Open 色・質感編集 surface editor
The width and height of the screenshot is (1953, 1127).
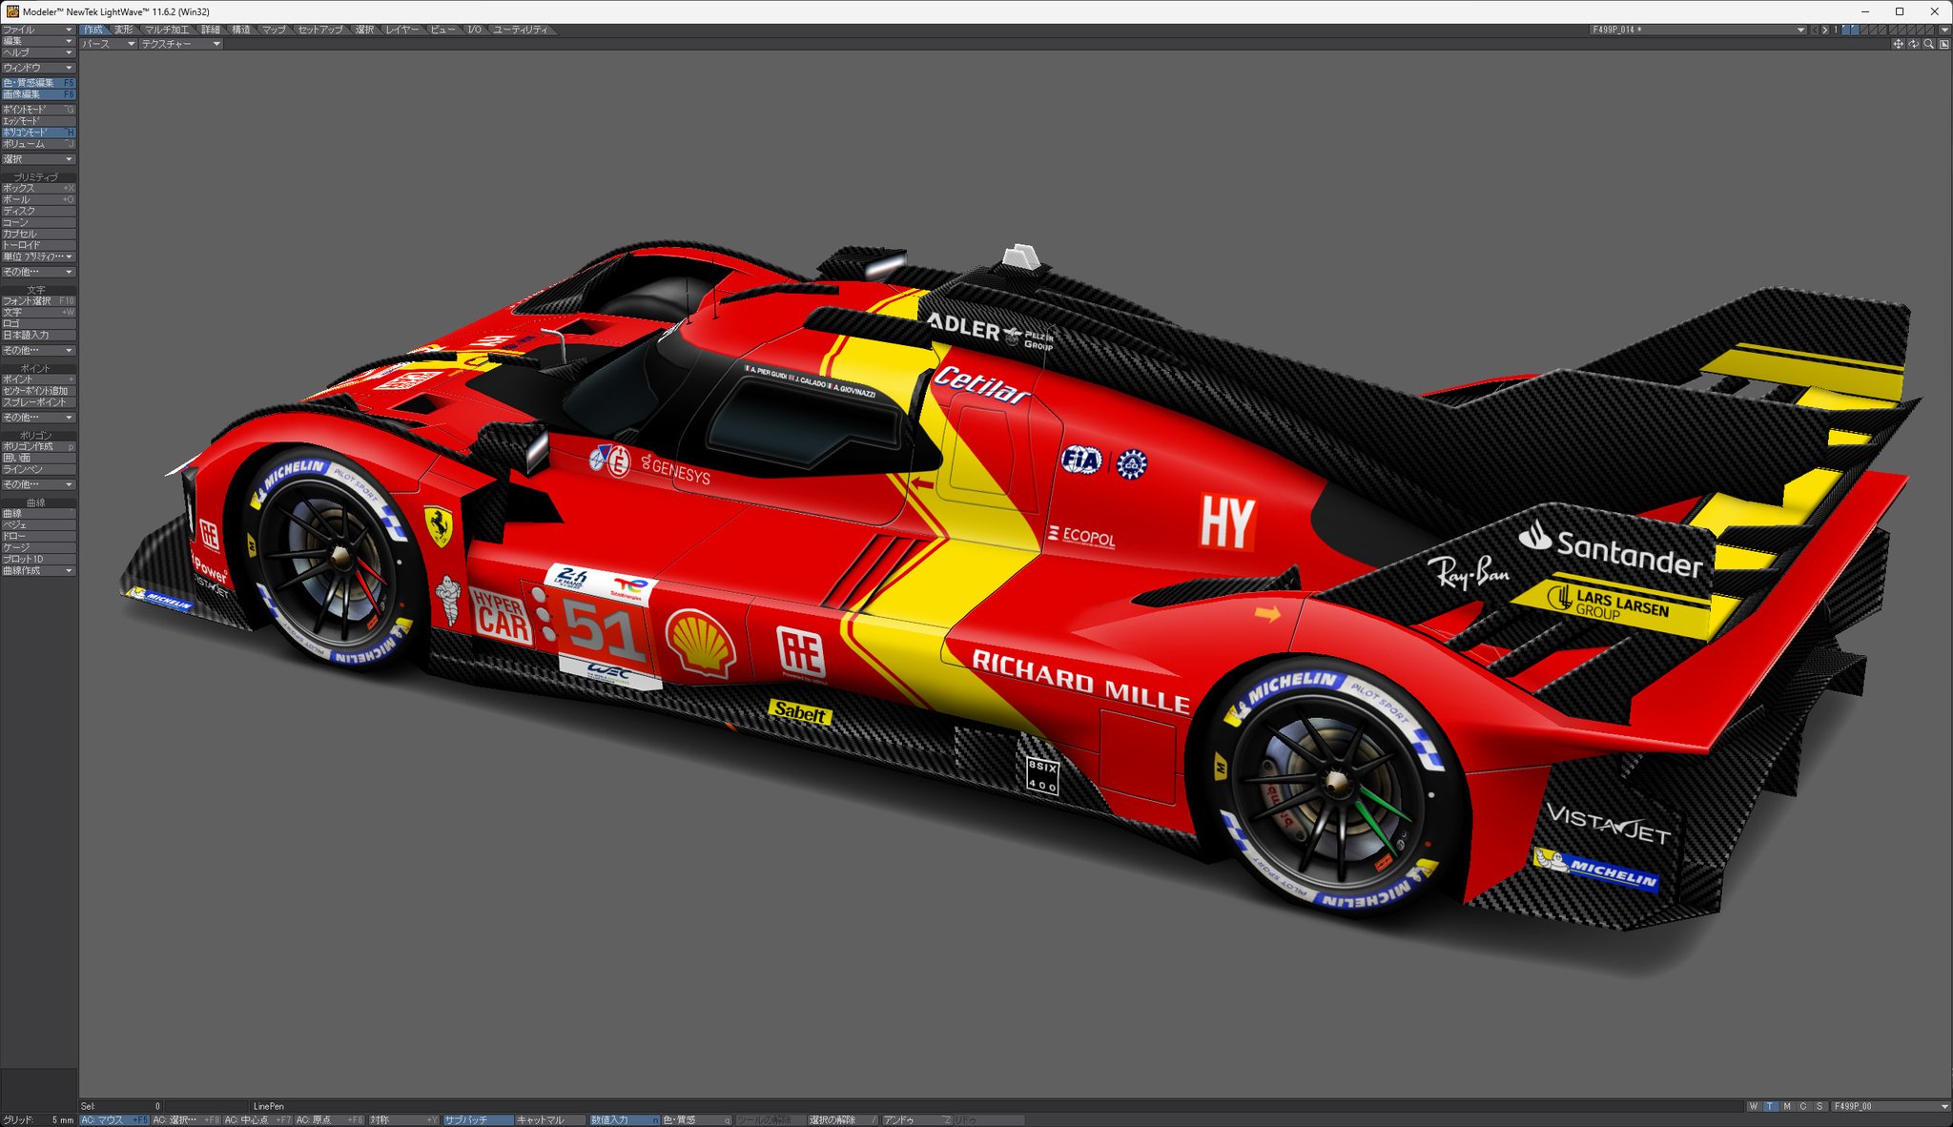coord(38,83)
